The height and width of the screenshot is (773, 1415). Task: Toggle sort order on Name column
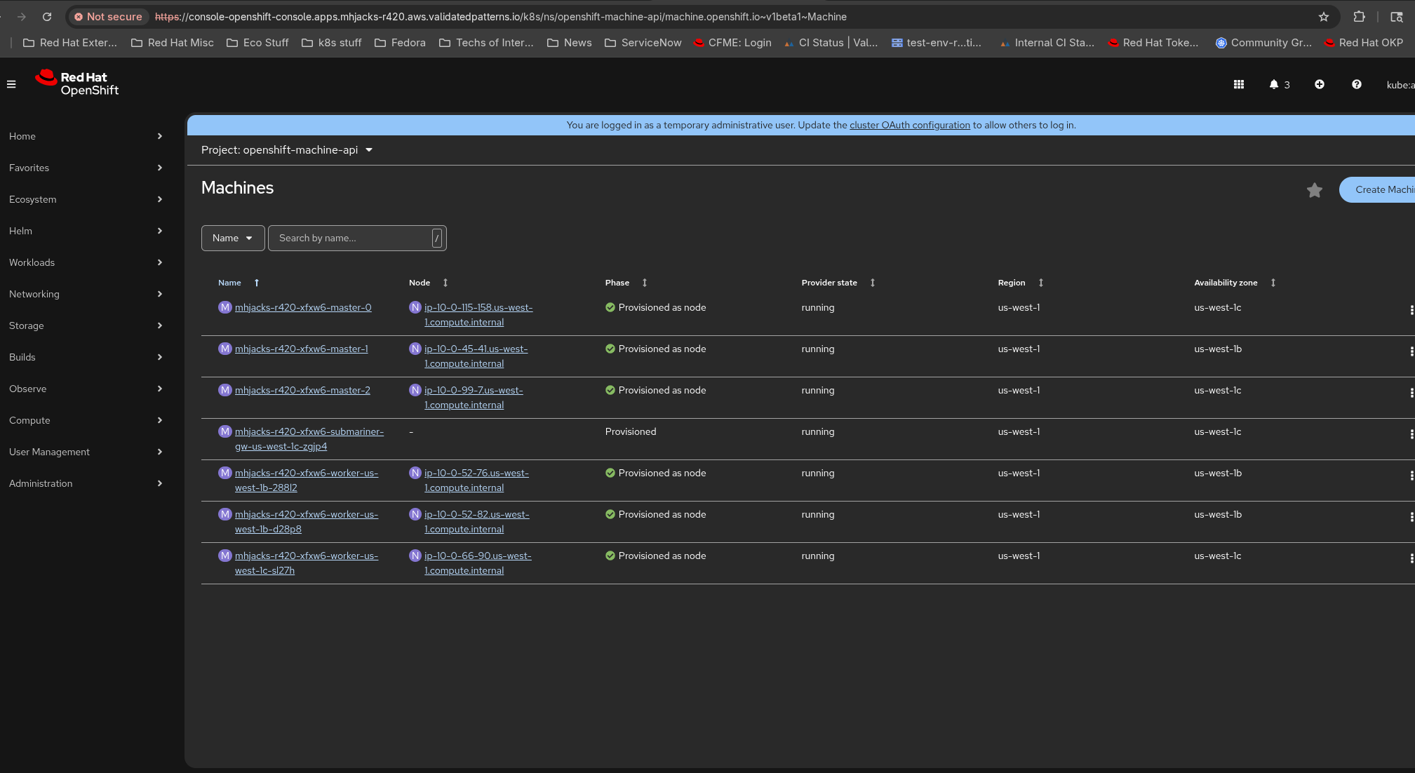point(230,283)
